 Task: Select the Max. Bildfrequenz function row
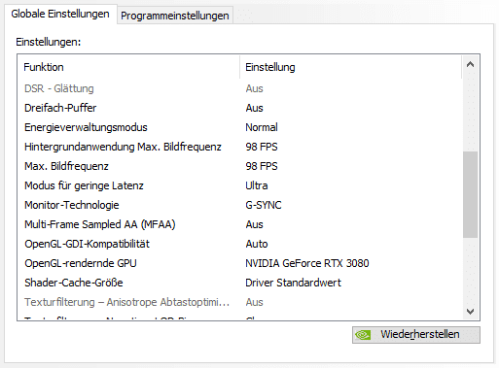tap(240, 166)
